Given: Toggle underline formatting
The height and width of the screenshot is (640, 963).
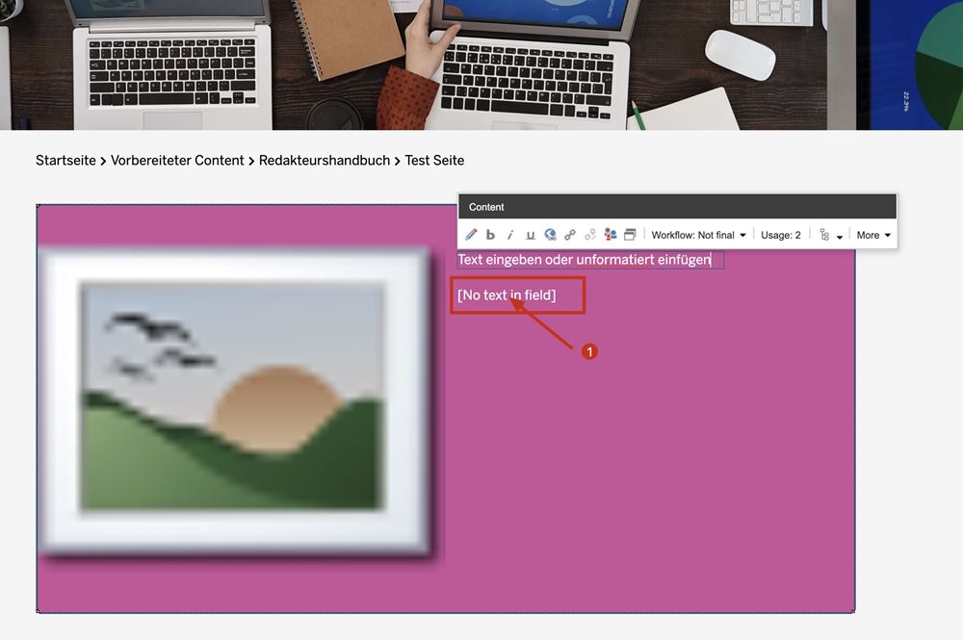Looking at the screenshot, I should pyautogui.click(x=530, y=235).
